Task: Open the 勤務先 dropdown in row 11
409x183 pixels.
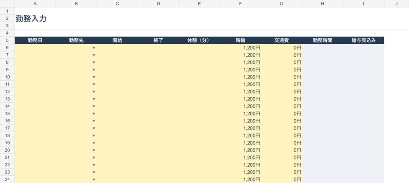Action: (x=94, y=85)
